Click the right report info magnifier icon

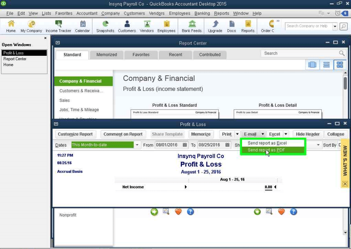click(x=269, y=211)
